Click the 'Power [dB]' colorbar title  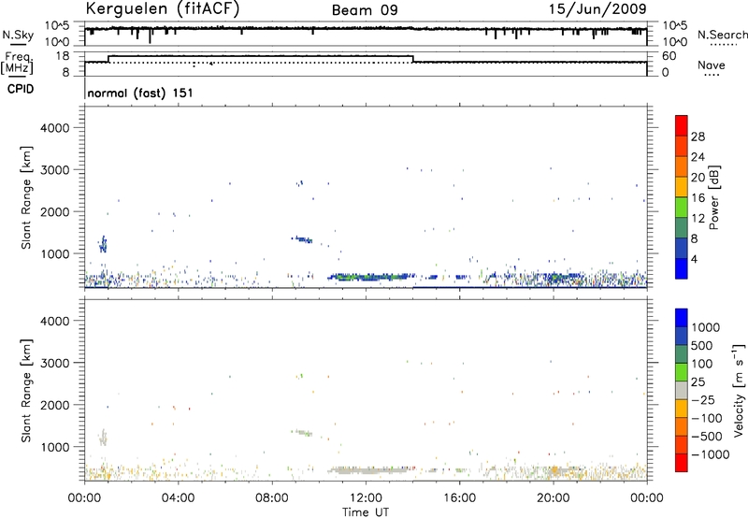[x=713, y=197]
